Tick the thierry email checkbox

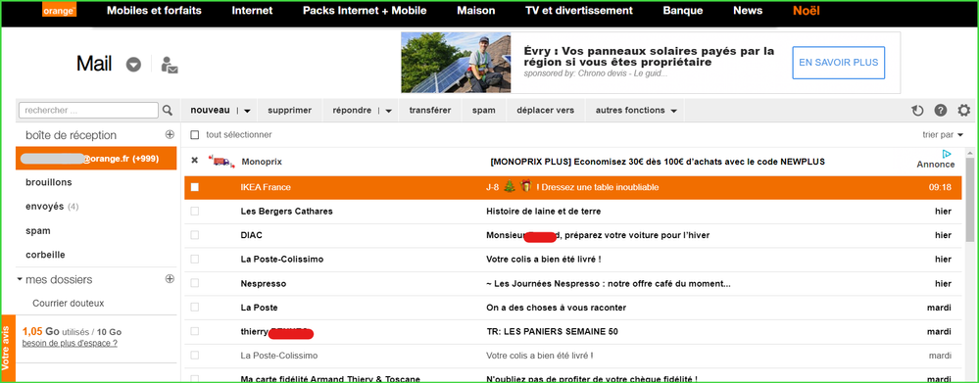point(195,331)
